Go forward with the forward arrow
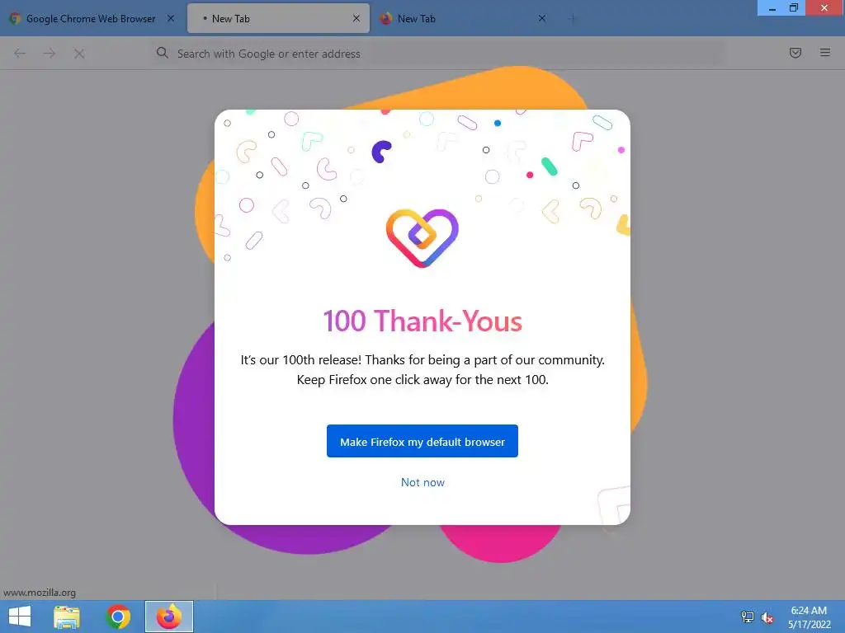This screenshot has width=845, height=633. [49, 53]
